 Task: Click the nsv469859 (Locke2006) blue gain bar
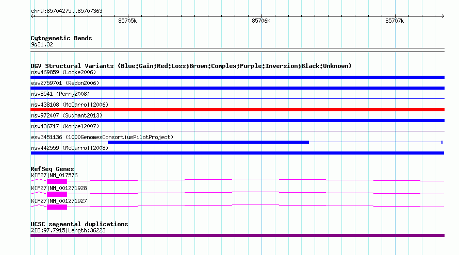(x=237, y=77)
